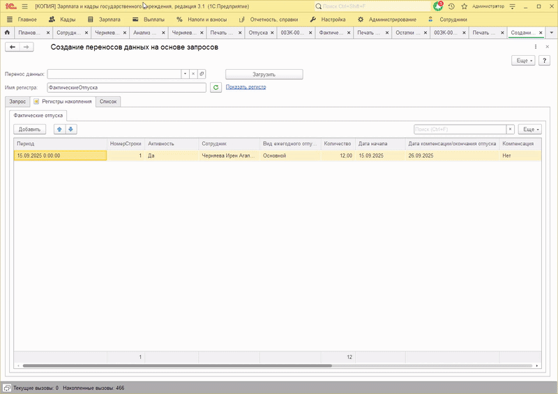Click the Администратор user name
The image size is (558, 394).
point(488,6)
